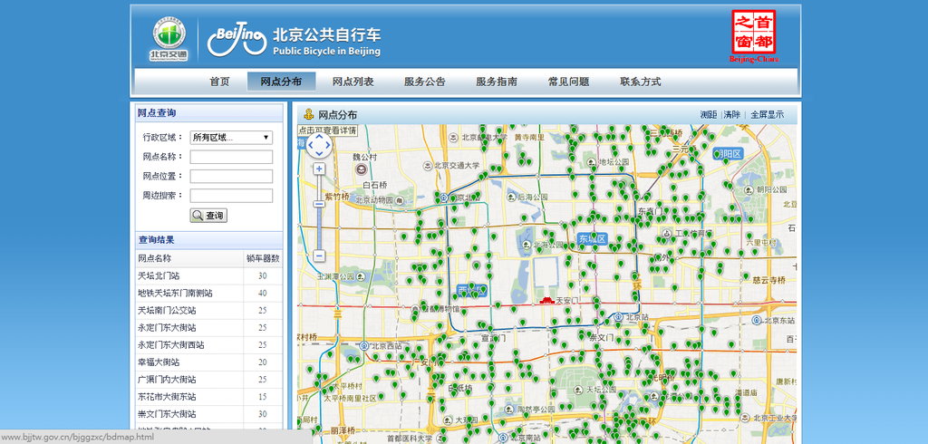Open the 首都之窗 red seal logo
The image size is (928, 444).
tap(754, 37)
